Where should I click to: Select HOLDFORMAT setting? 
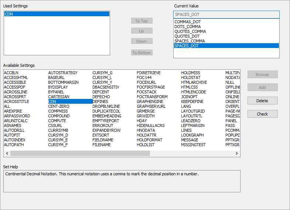tap(150, 140)
